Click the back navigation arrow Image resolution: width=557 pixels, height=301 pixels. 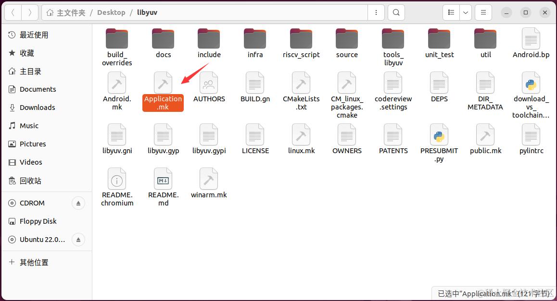click(x=13, y=12)
